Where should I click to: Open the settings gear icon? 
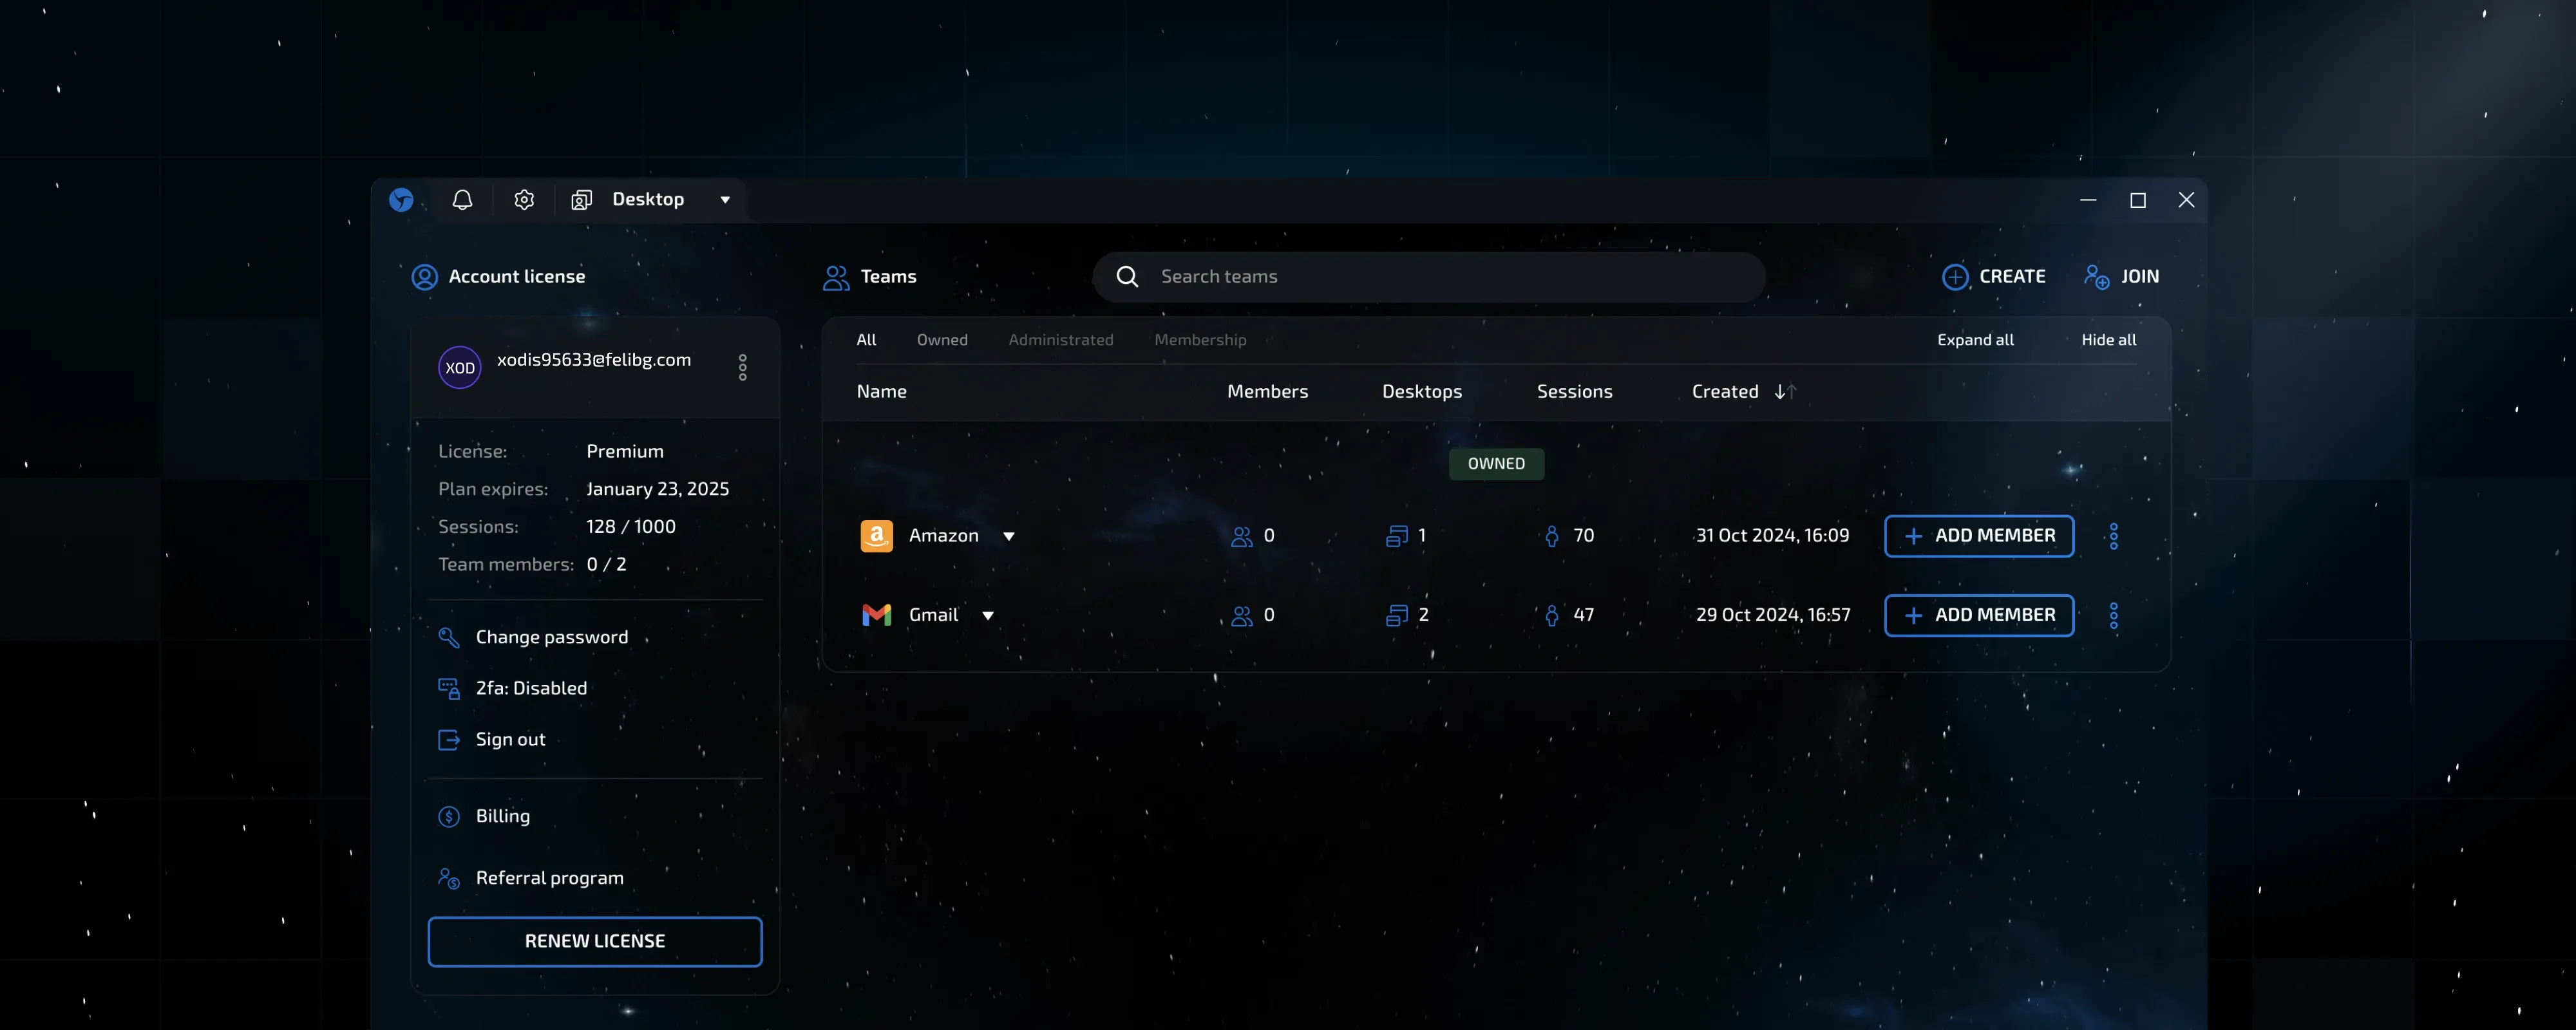524,200
